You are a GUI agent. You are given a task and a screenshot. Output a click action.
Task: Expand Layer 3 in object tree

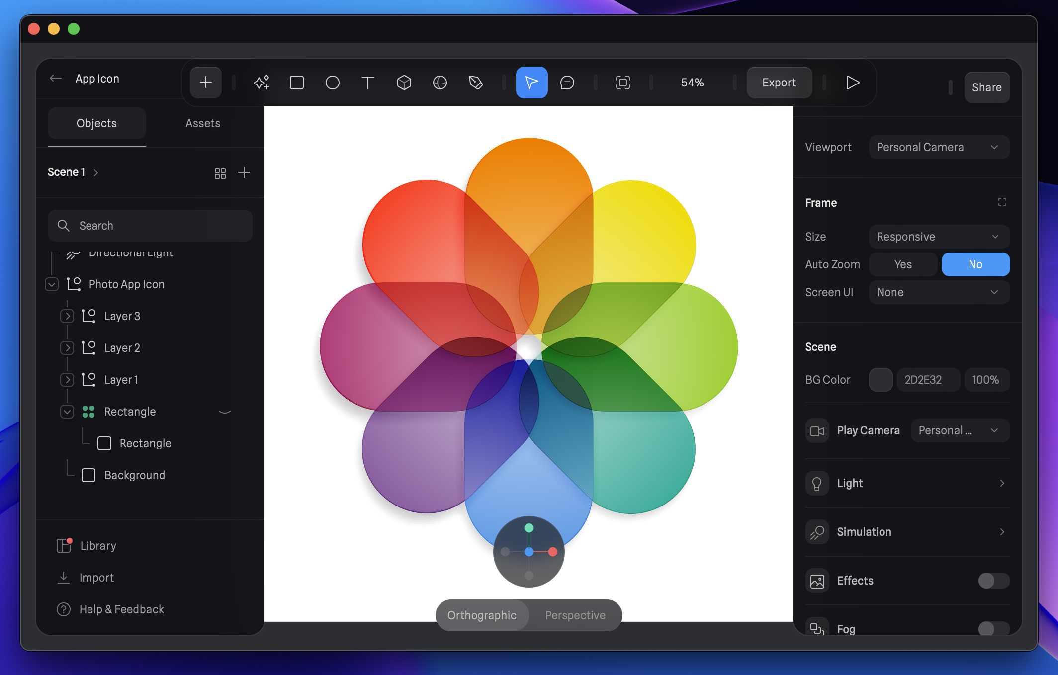[67, 316]
